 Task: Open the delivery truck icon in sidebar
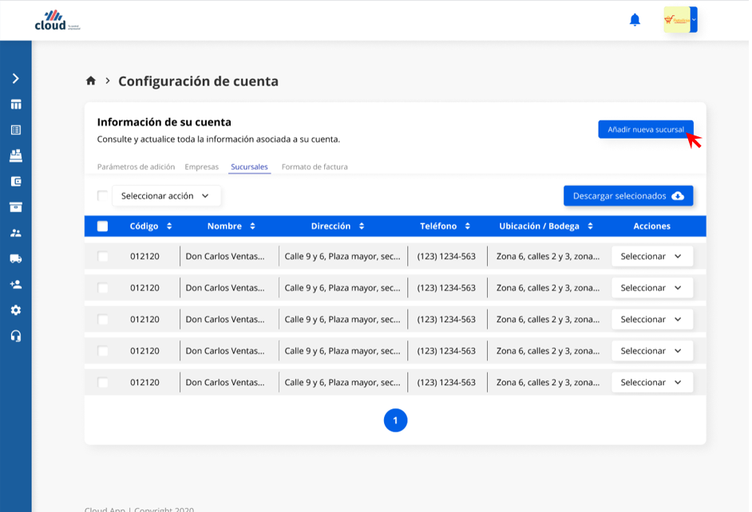(16, 258)
